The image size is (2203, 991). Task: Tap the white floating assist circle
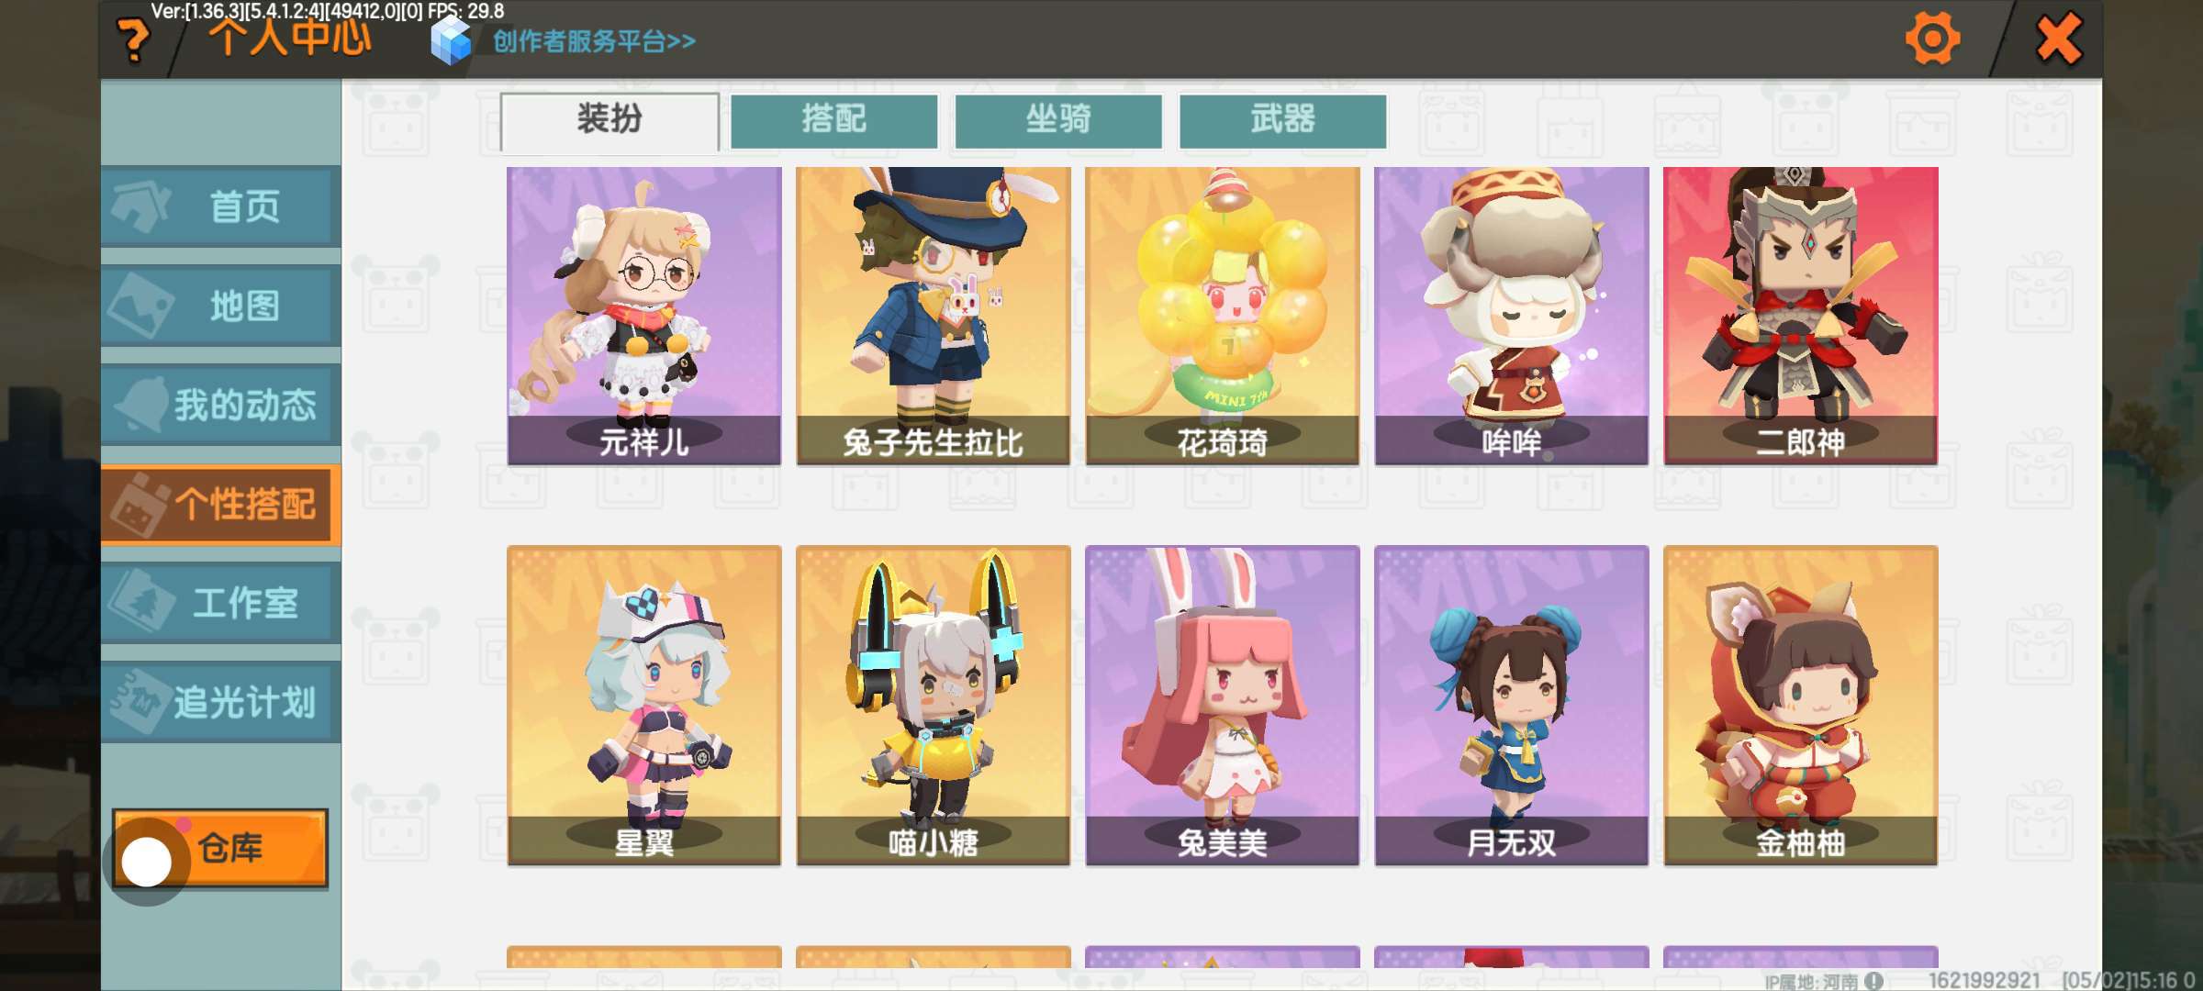(147, 862)
